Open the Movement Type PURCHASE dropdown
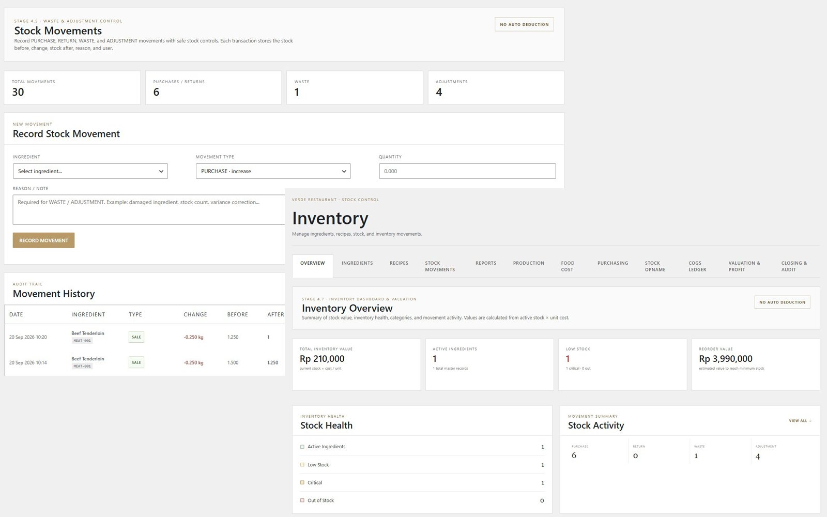The height and width of the screenshot is (517, 827). point(273,171)
